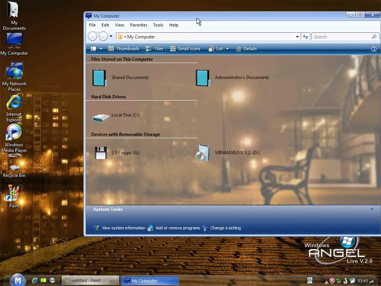Expand the address bar dropdown
The width and height of the screenshot is (381, 286).
click(x=297, y=37)
